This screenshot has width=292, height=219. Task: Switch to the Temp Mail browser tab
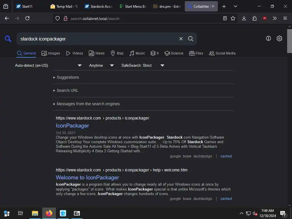pyautogui.click(x=64, y=6)
